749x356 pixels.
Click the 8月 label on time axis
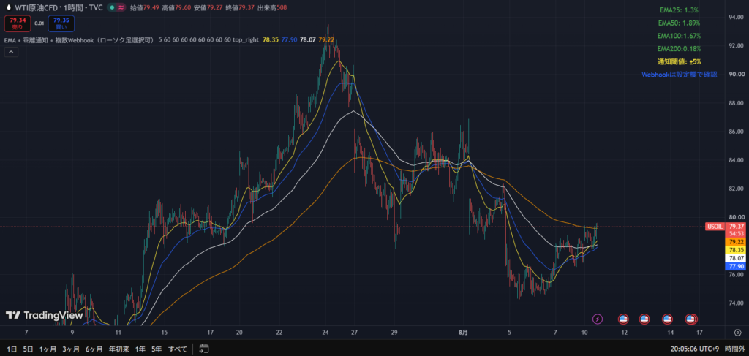(463, 332)
